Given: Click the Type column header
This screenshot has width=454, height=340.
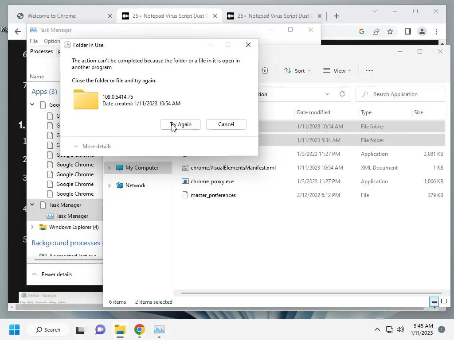Looking at the screenshot, I should click(366, 112).
